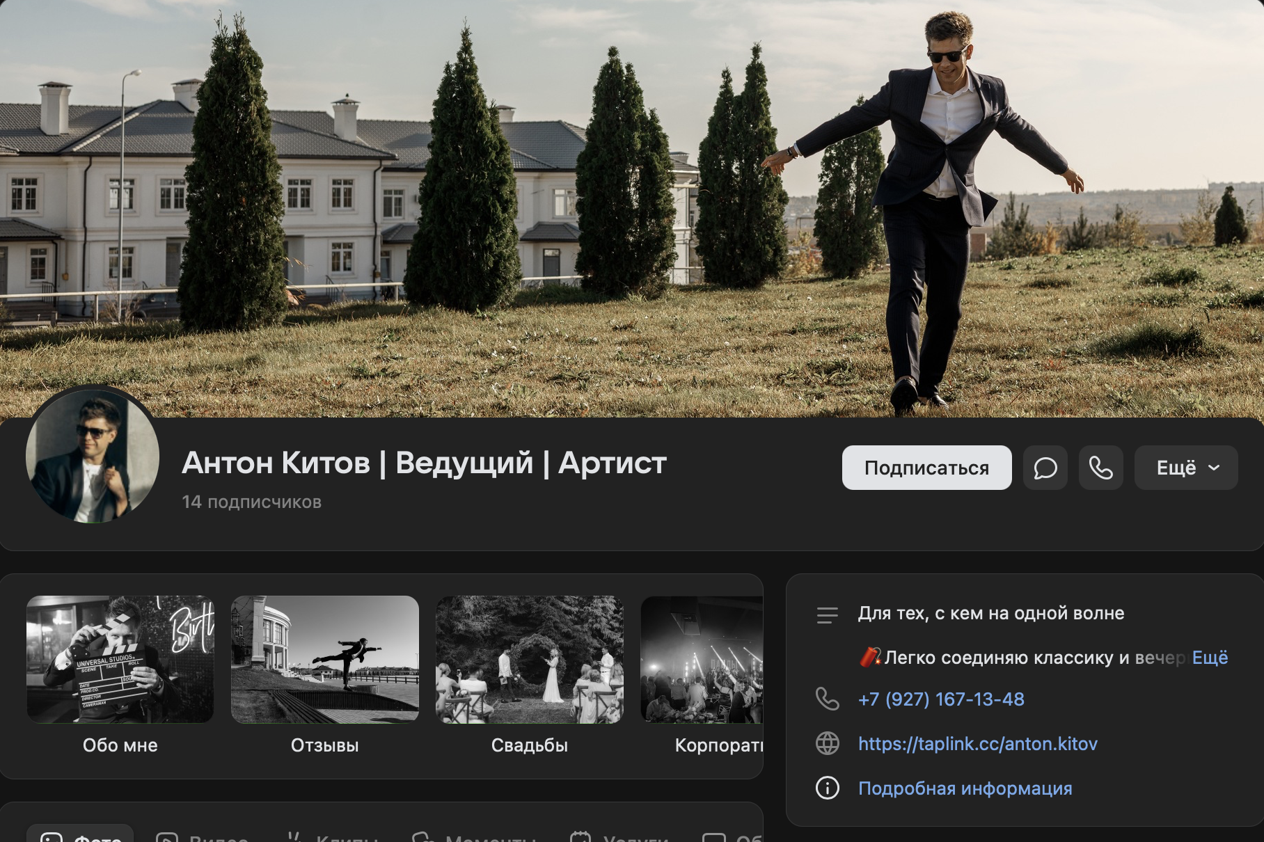The image size is (1264, 842).
Task: Open the Обо мне album thumbnail
Action: click(120, 659)
